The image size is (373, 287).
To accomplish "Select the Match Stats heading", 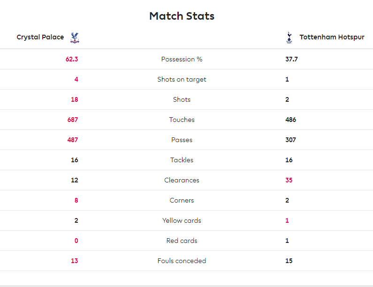I will click(182, 16).
